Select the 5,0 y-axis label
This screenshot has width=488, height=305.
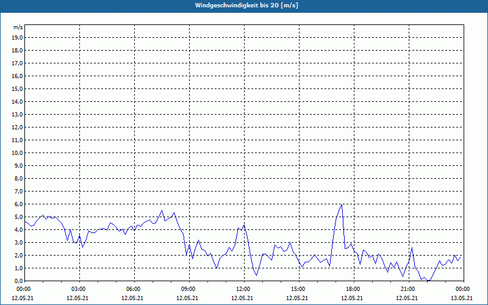tap(18, 217)
